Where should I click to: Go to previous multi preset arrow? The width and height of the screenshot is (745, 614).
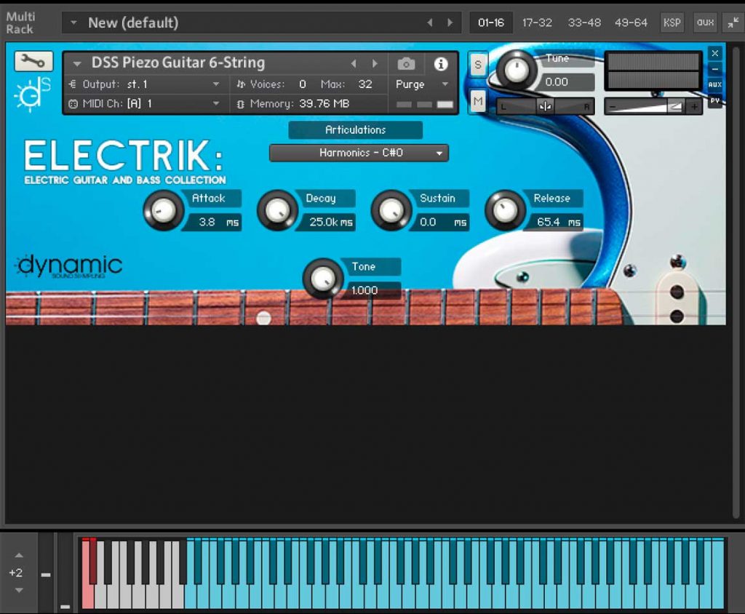(x=429, y=23)
